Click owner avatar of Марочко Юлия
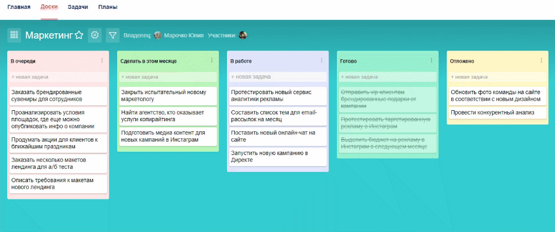Viewport: 555px width, 232px height. 158,35
